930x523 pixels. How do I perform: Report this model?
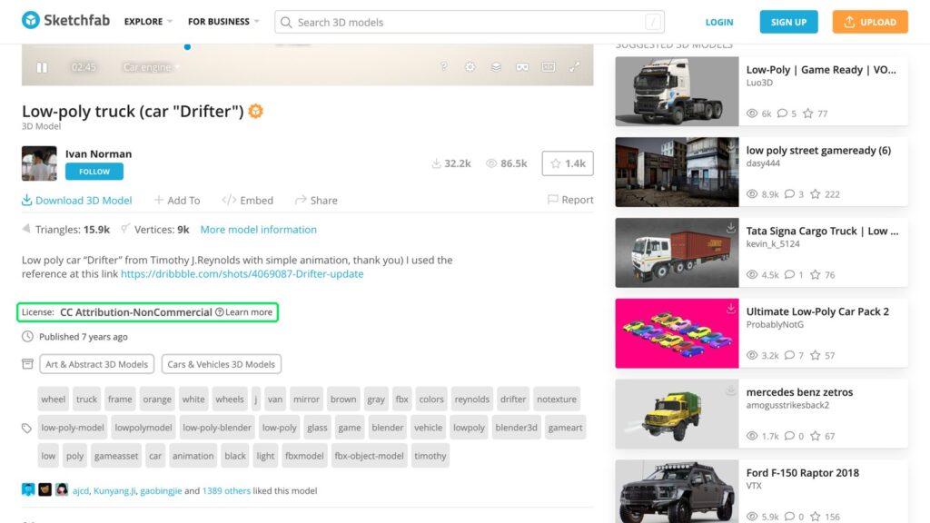(x=570, y=200)
